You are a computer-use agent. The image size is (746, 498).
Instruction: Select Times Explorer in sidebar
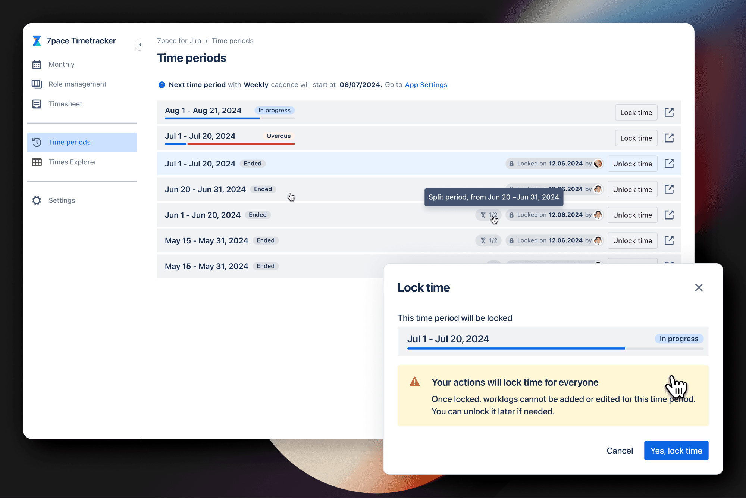point(72,162)
